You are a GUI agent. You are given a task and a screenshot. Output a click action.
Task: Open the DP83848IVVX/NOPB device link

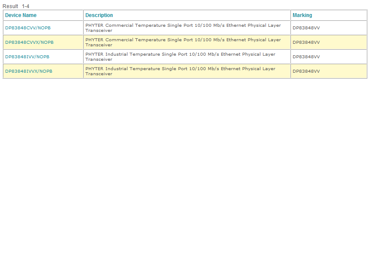(x=28, y=71)
